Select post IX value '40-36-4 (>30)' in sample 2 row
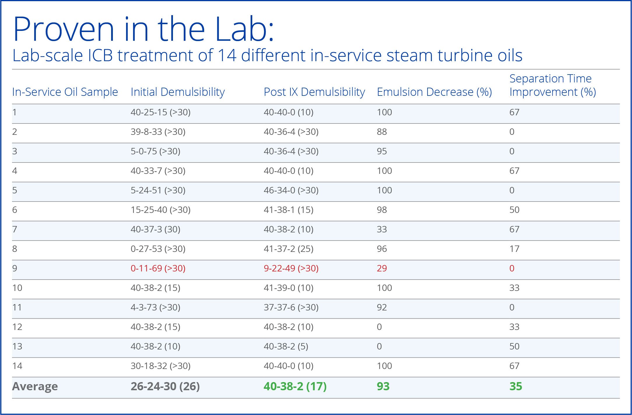Image resolution: width=632 pixels, height=415 pixels. tap(291, 132)
